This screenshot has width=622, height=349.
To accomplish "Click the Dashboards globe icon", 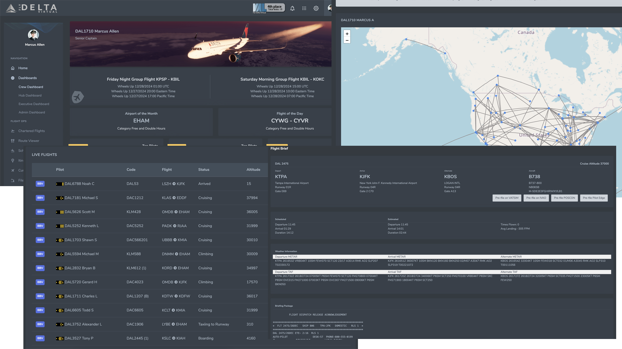I will pyautogui.click(x=13, y=78).
